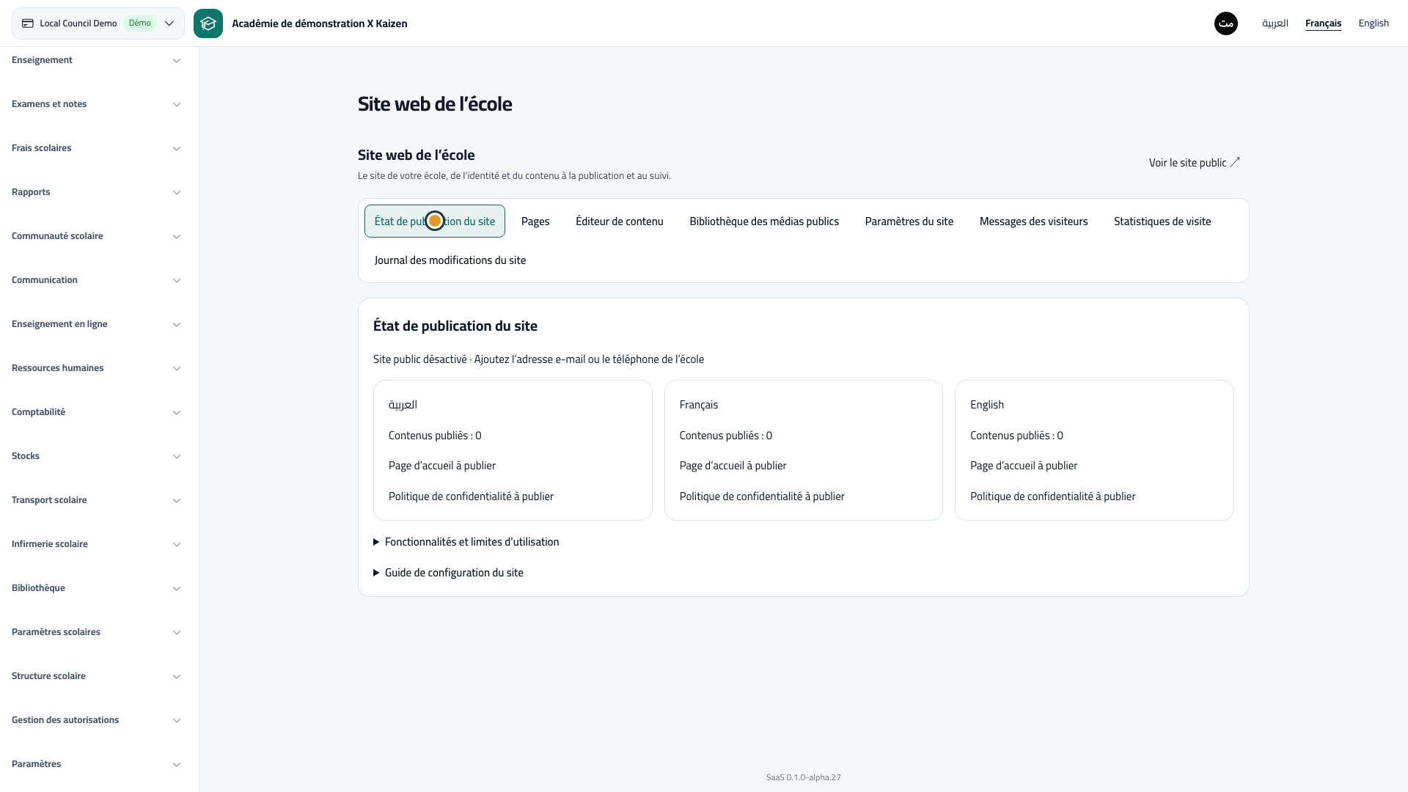Click the chevron beside Comptabilité
This screenshot has width=1408, height=792.
coord(177,412)
